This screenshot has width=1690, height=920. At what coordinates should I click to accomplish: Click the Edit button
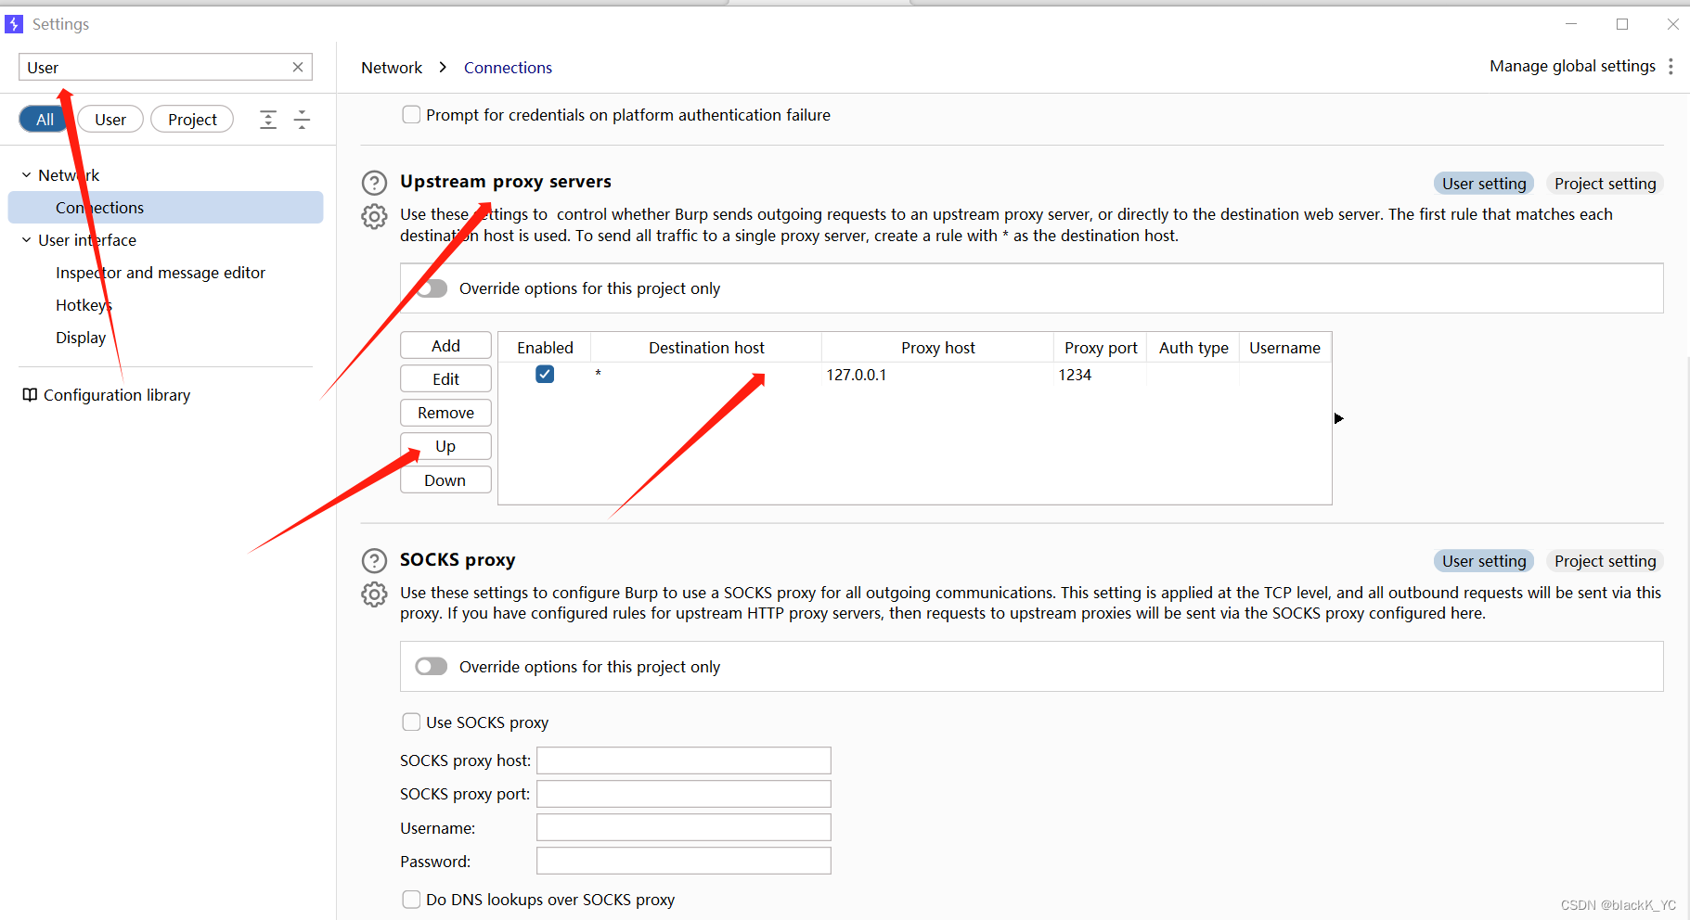pos(445,378)
